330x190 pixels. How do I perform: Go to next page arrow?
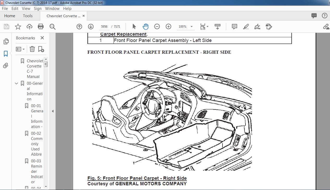click(91, 27)
